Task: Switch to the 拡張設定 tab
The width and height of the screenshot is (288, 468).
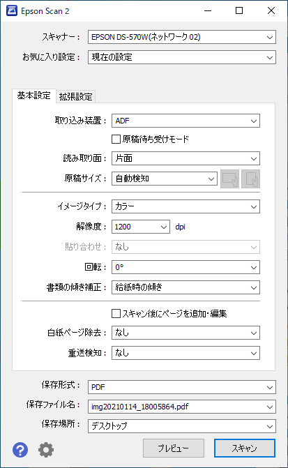Action: [x=76, y=97]
